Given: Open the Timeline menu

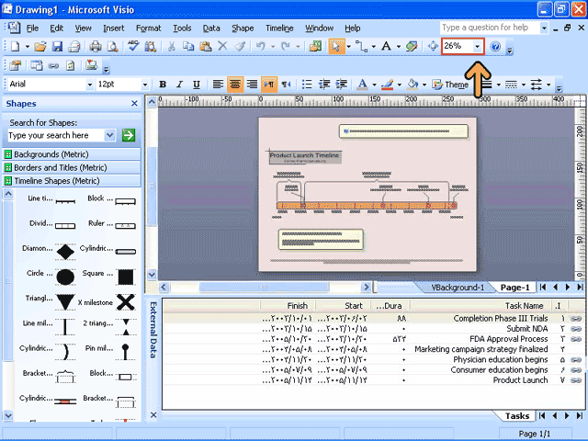Looking at the screenshot, I should point(278,28).
